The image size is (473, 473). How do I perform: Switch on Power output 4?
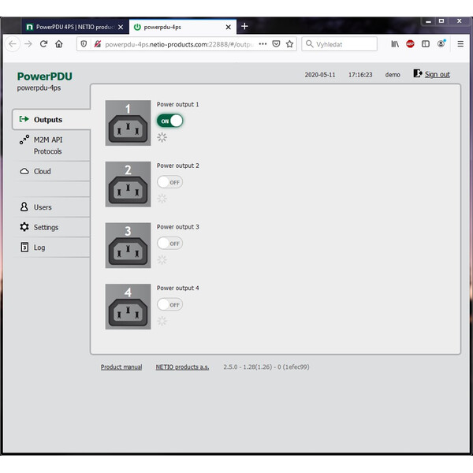point(169,304)
